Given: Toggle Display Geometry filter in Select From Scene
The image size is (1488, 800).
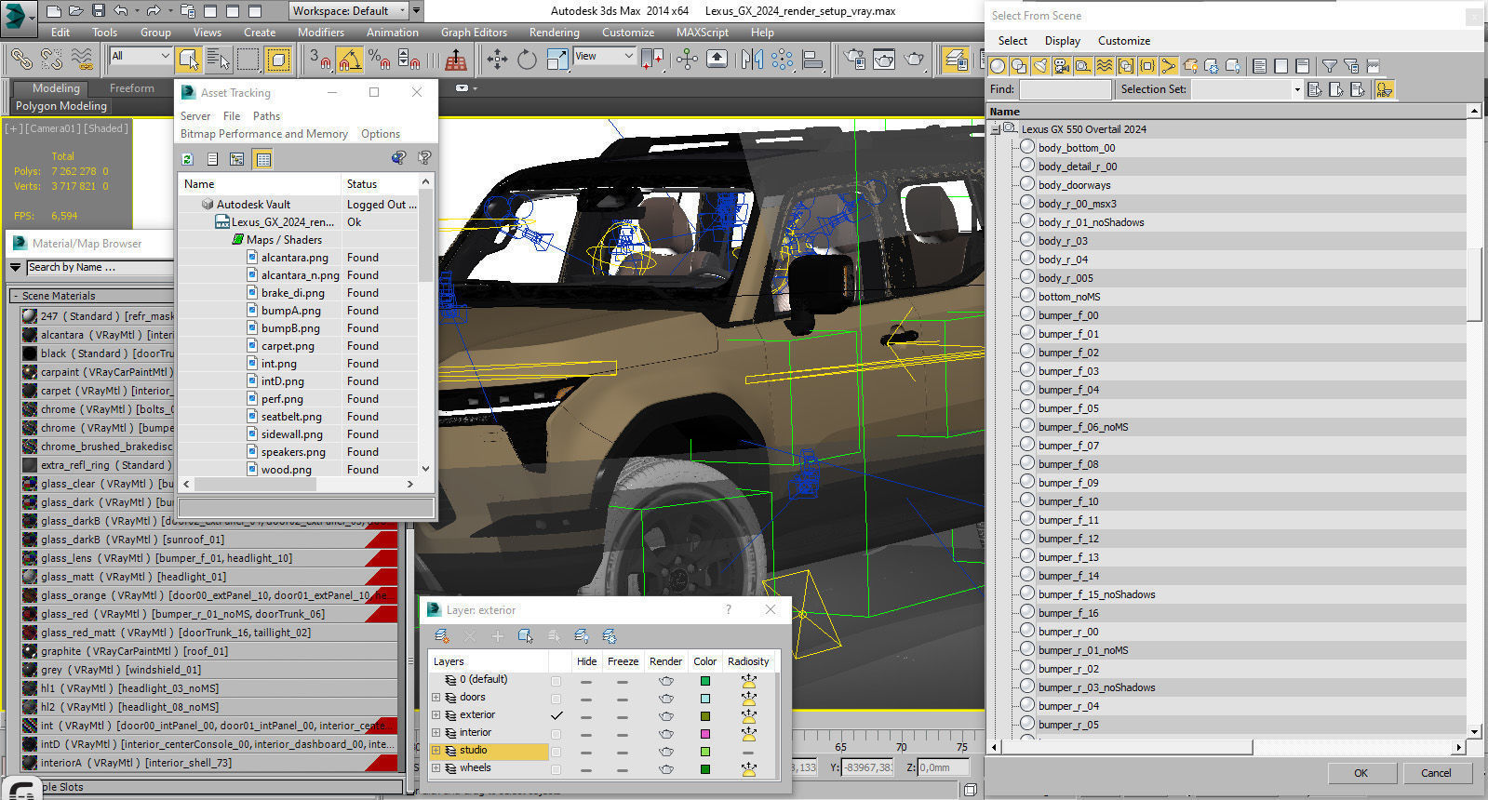Looking at the screenshot, I should tap(998, 66).
